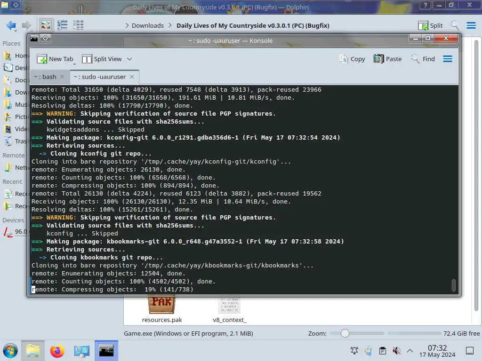Open clipboard icon in system tray
482x361 pixels.
[382, 351]
